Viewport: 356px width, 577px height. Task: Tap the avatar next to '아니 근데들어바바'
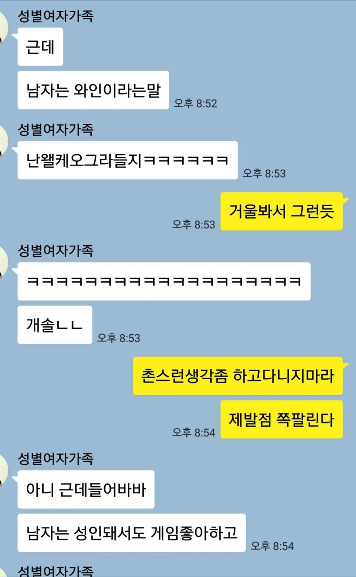4,470
